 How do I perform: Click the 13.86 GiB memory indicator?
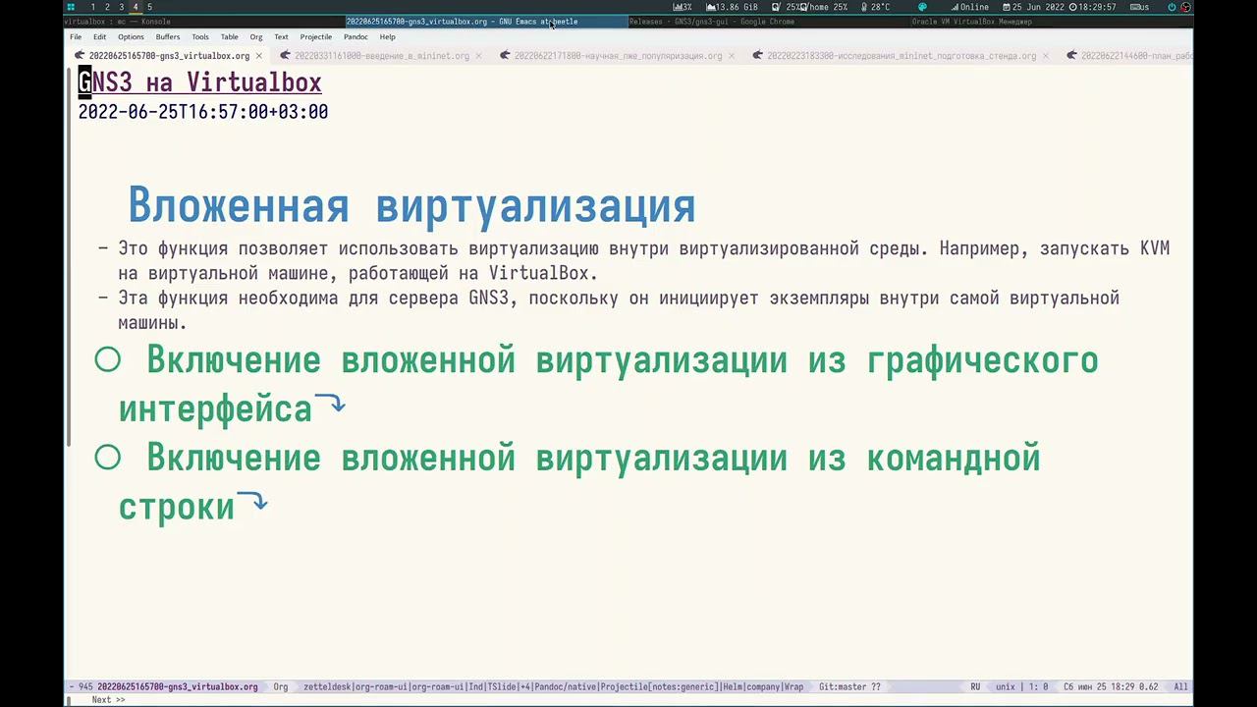(x=733, y=7)
